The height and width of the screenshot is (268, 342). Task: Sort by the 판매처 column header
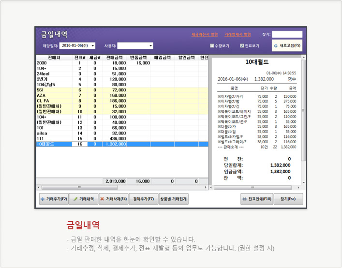pos(54,58)
